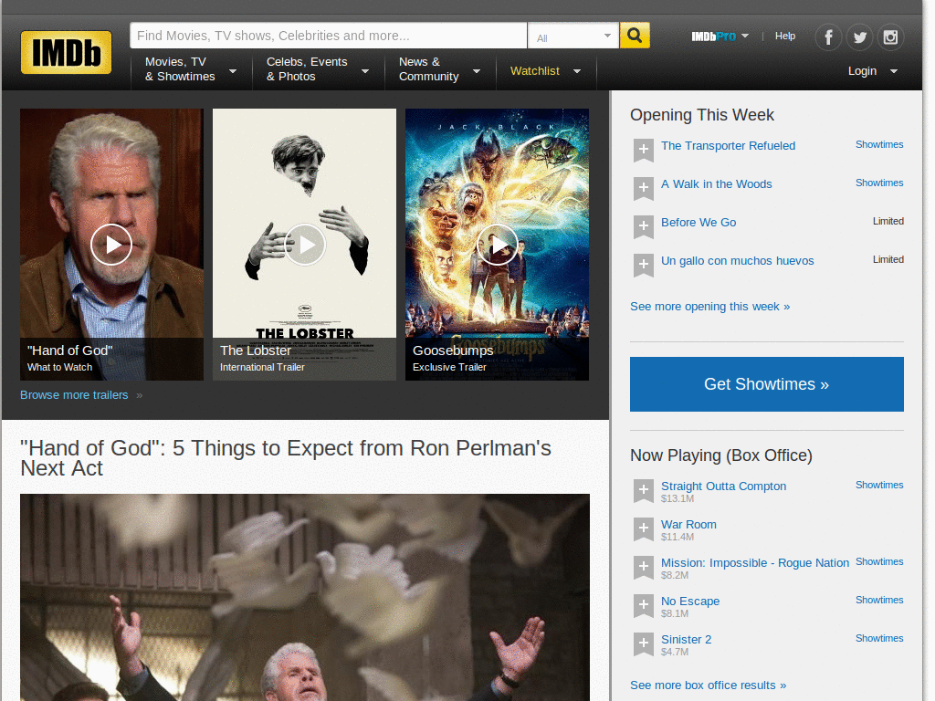Open No Escape title link
This screenshot has height=701, width=935.
[x=690, y=601]
